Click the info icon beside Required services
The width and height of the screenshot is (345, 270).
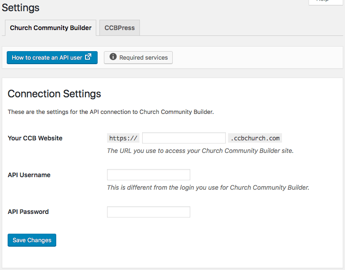point(113,57)
